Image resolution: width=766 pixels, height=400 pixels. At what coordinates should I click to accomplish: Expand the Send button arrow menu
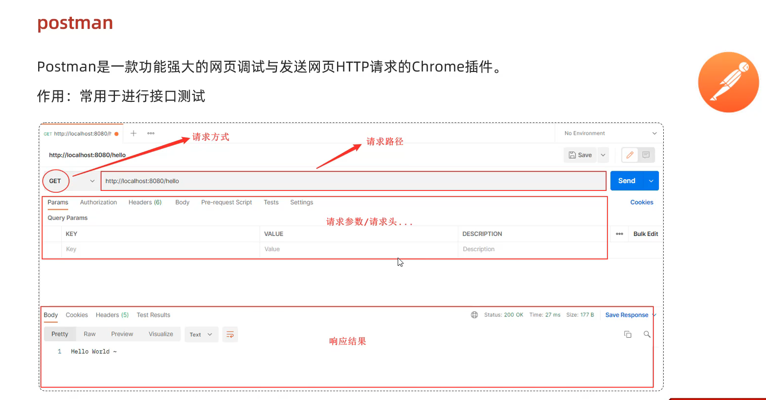(x=651, y=181)
